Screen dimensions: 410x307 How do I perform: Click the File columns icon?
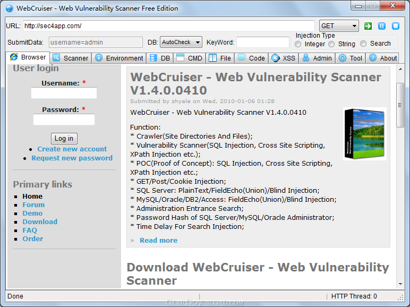pos(213,58)
